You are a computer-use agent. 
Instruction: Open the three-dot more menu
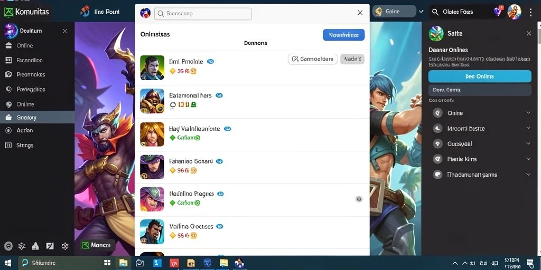coord(530,13)
